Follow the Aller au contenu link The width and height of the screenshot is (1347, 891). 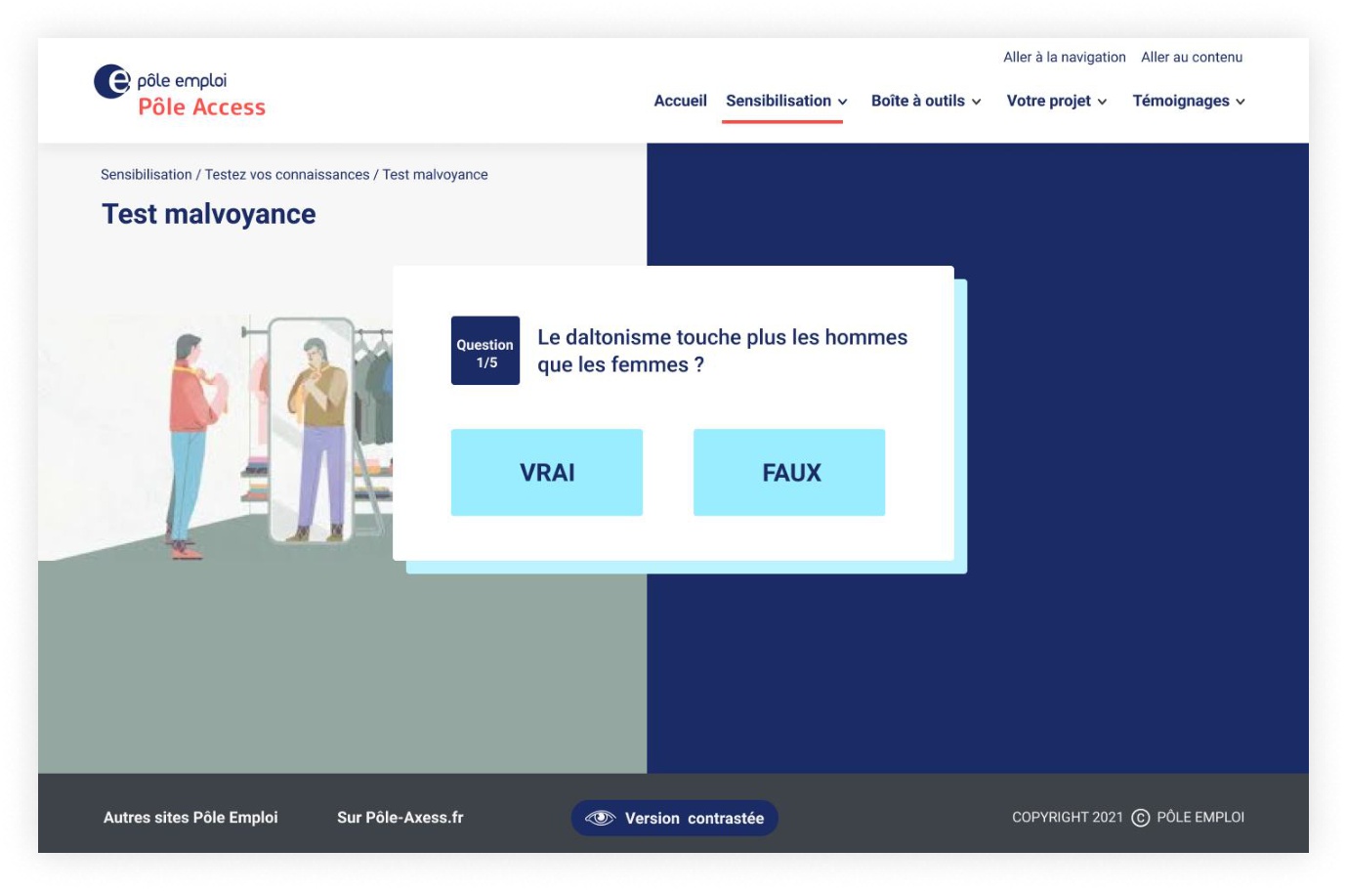pos(1192,57)
